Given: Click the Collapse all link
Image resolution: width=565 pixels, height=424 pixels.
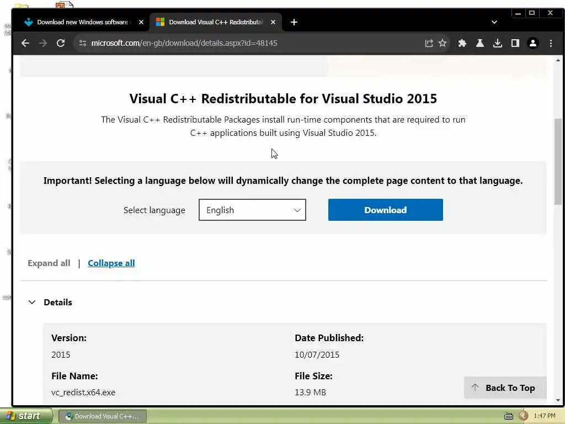Looking at the screenshot, I should (111, 263).
